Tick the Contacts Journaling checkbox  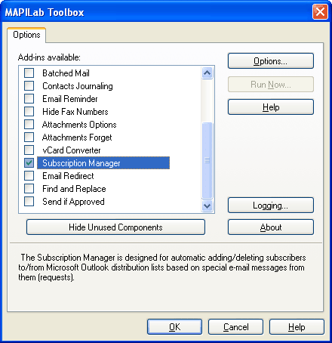tap(29, 86)
